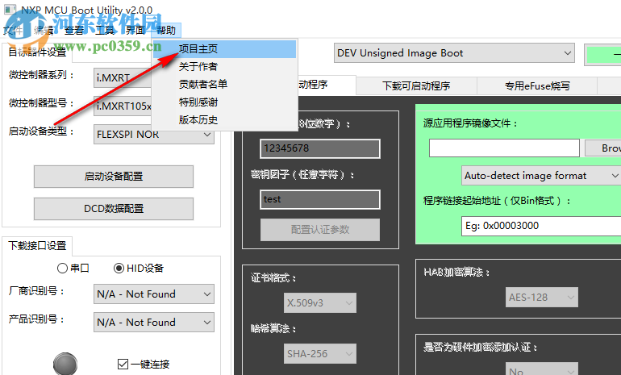Image resolution: width=621 pixels, height=375 pixels.
Task: Choose 贡献者名单 from the menu
Action: (x=224, y=84)
